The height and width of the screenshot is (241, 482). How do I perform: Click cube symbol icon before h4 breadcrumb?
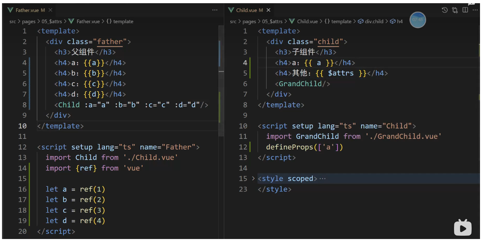coord(392,22)
